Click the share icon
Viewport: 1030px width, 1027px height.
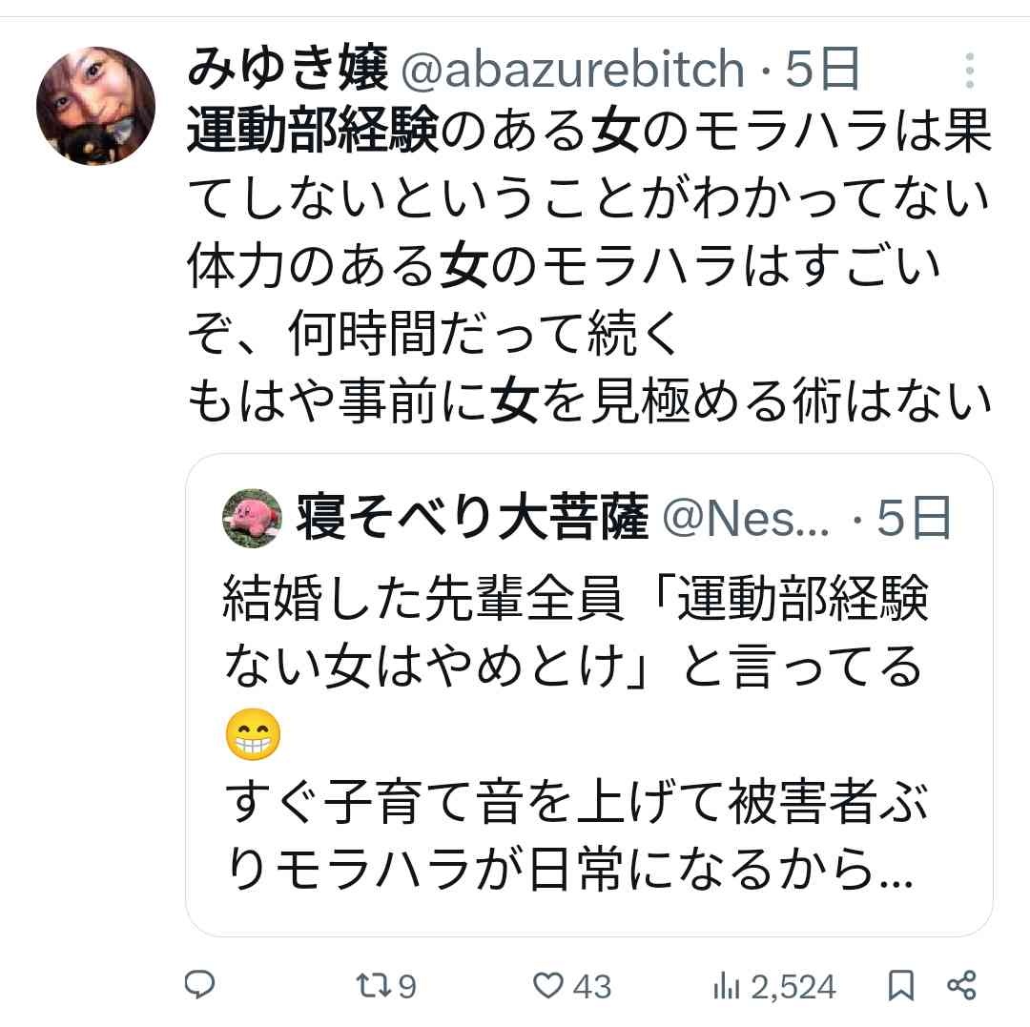tap(960, 985)
